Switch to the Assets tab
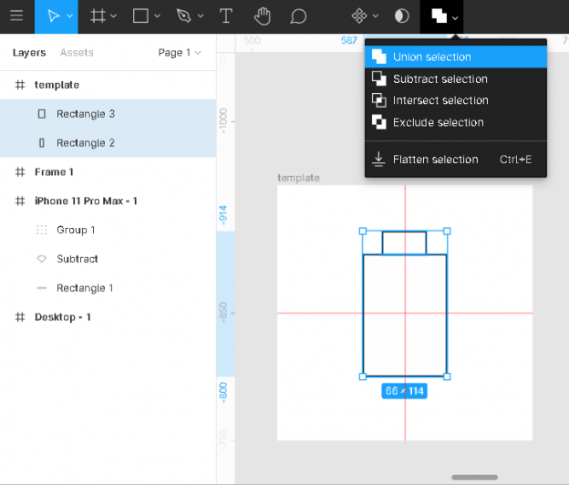This screenshot has width=569, height=485. 77,53
